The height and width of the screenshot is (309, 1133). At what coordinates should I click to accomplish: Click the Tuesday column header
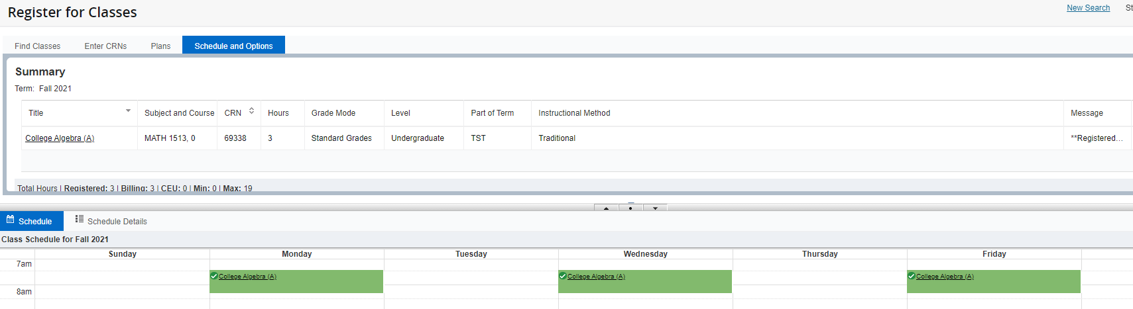point(471,254)
